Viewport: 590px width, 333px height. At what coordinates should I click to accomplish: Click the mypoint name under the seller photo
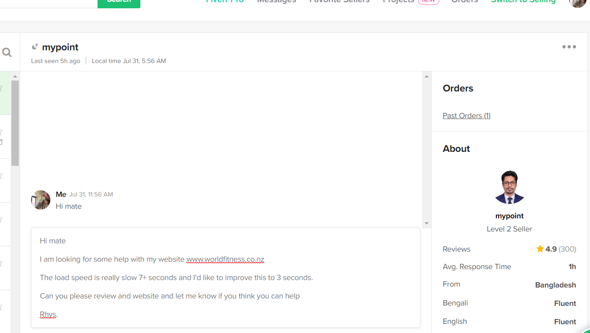510,216
